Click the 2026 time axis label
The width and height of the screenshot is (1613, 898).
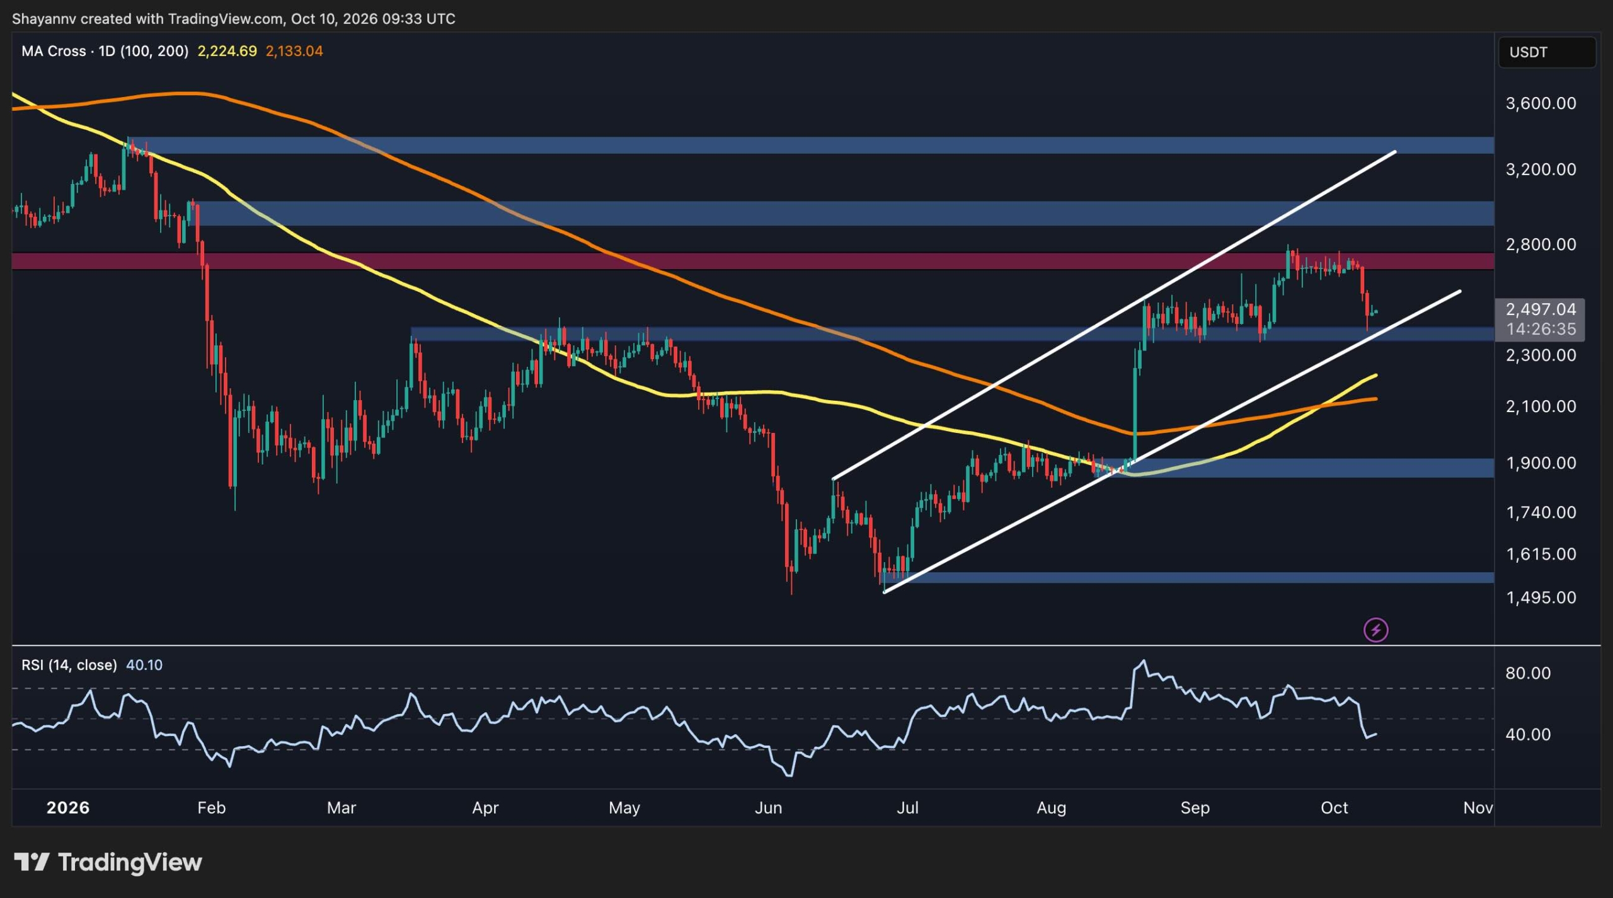68,808
